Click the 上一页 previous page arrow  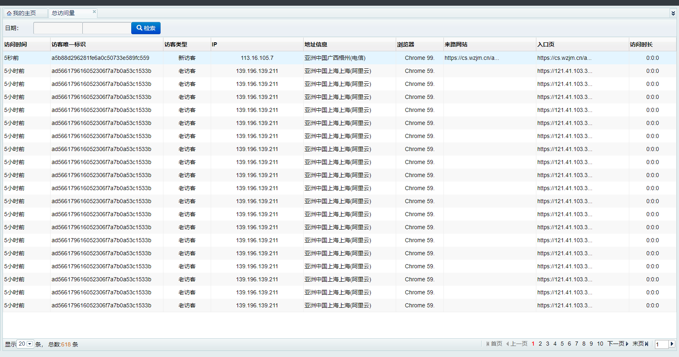[507, 344]
